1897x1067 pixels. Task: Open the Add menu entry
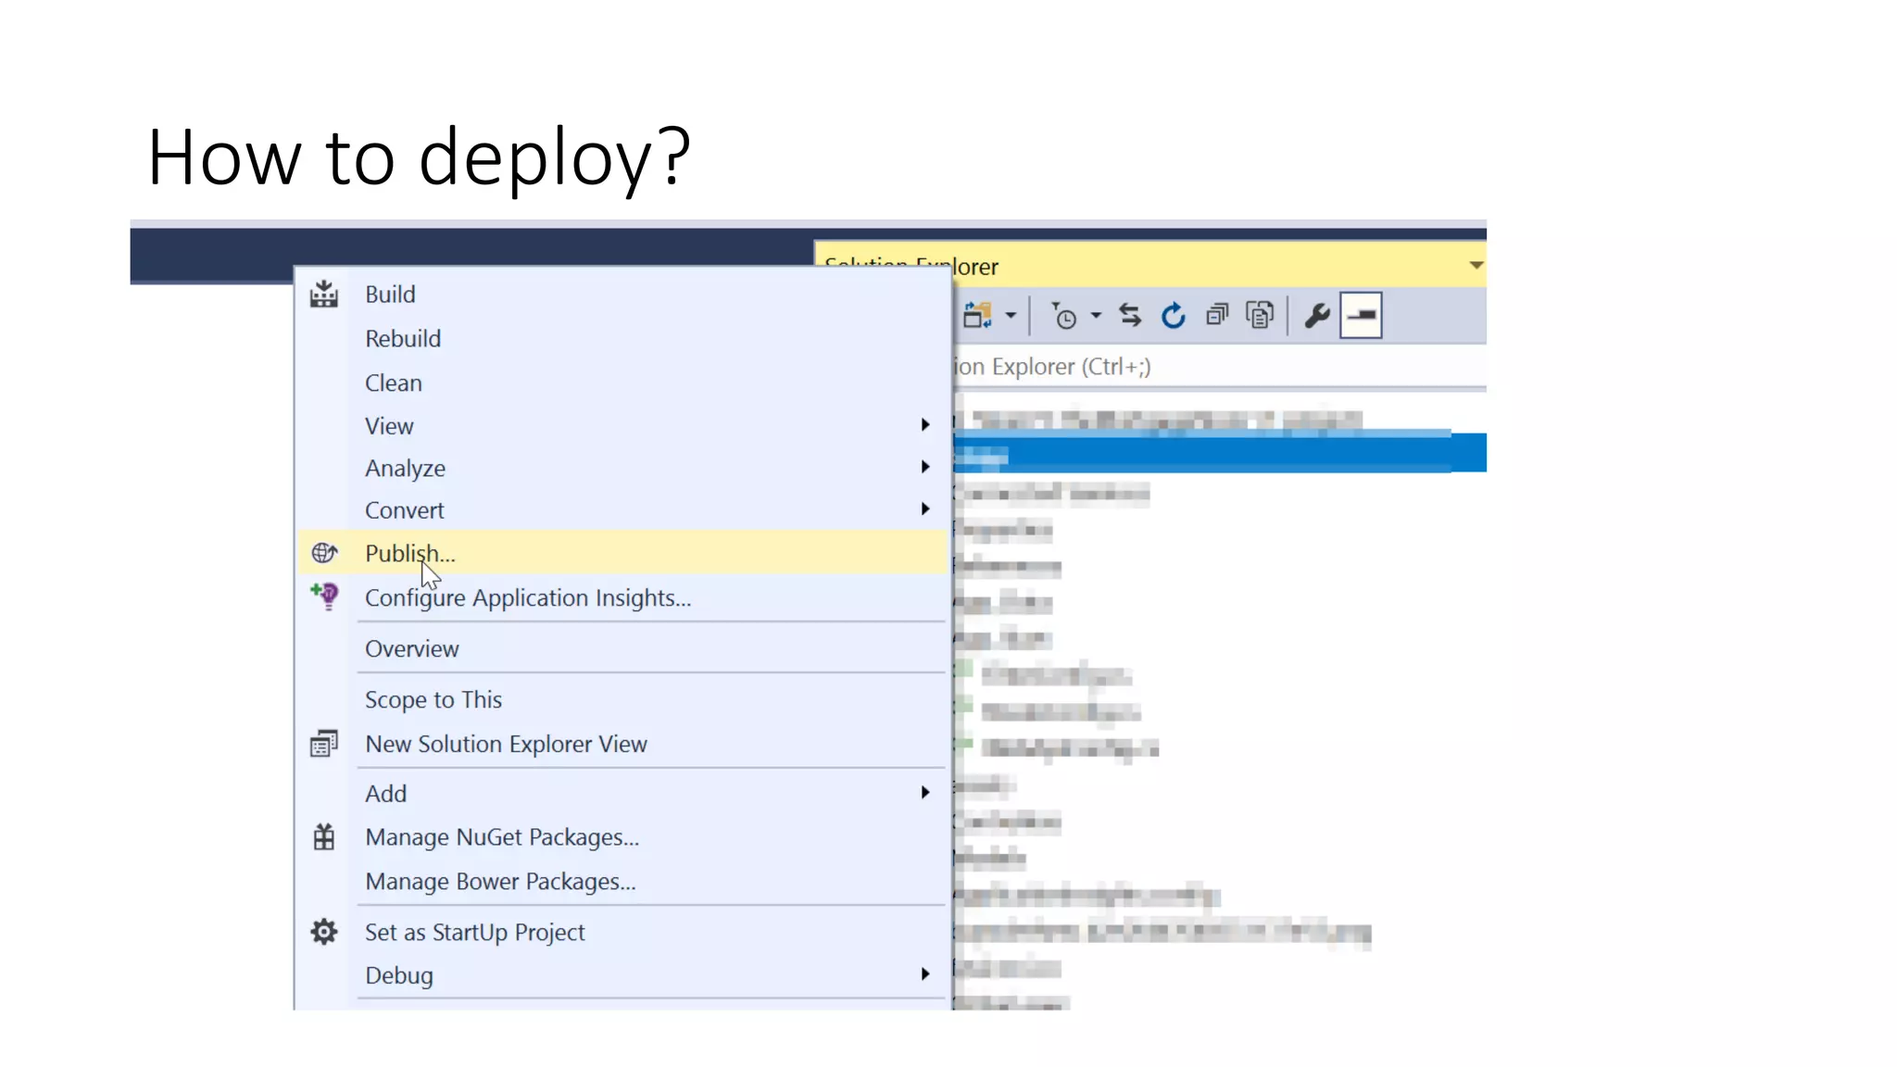pyautogui.click(x=622, y=794)
